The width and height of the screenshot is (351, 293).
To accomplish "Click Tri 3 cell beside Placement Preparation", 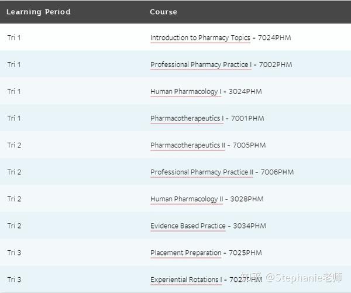I will pyautogui.click(x=14, y=253).
